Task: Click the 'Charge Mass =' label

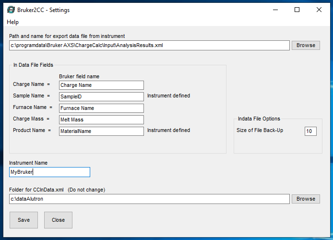Action: click(x=31, y=119)
